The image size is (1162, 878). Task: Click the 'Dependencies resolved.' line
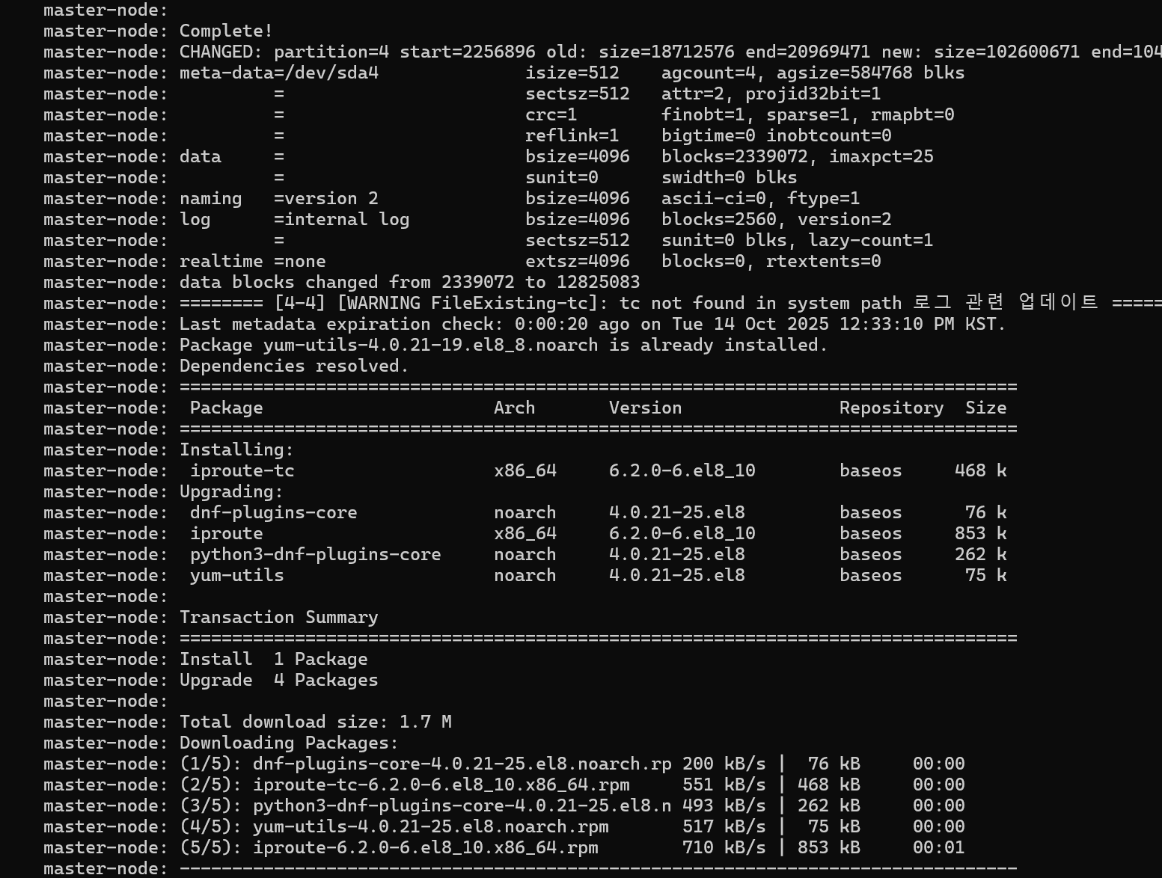pyautogui.click(x=294, y=366)
